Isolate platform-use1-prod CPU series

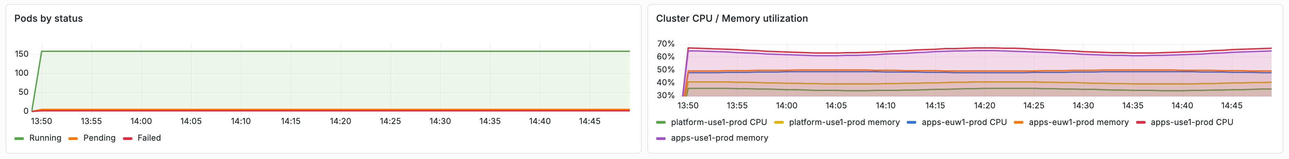(x=719, y=122)
